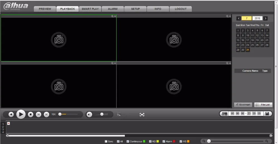Close the top-left video pane
This screenshot has height=144, width=278.
115,16
